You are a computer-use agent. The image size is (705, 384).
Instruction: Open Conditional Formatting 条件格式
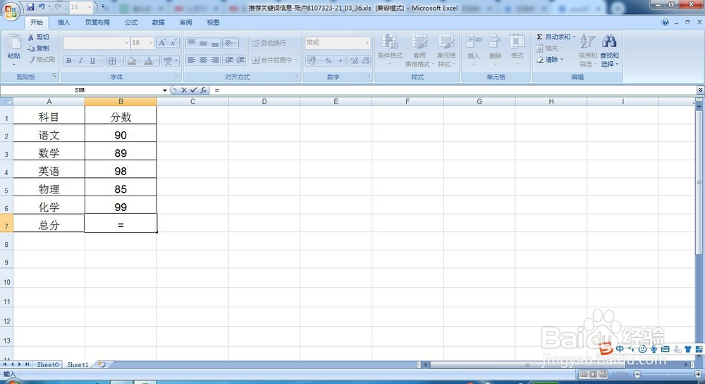390,50
